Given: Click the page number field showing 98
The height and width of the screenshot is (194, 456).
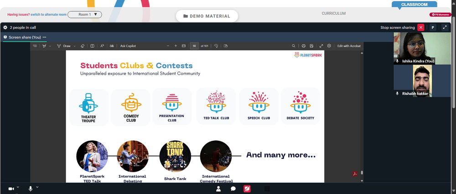Looking at the screenshot, I should [x=194, y=46].
